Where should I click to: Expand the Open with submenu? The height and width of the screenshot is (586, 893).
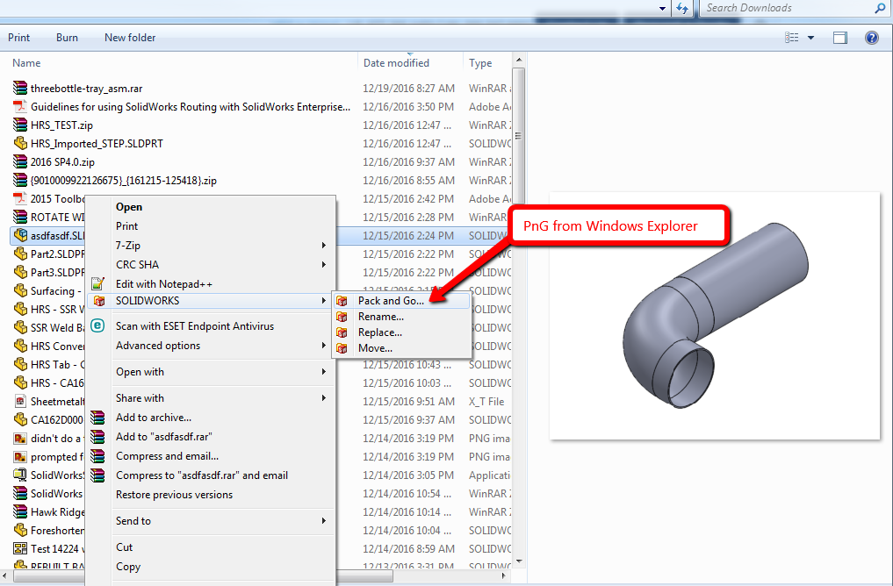tap(323, 371)
